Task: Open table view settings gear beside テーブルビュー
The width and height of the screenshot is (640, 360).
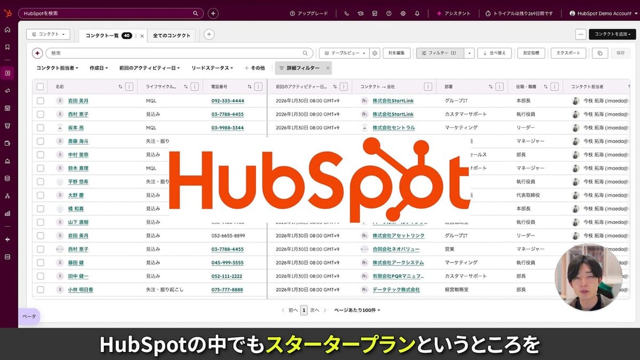Action: (375, 52)
